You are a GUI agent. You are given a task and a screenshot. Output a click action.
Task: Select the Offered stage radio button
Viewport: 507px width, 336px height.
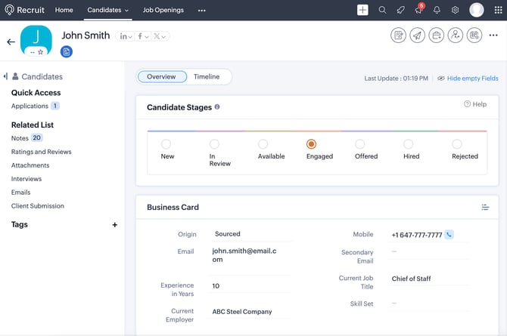[x=360, y=144]
